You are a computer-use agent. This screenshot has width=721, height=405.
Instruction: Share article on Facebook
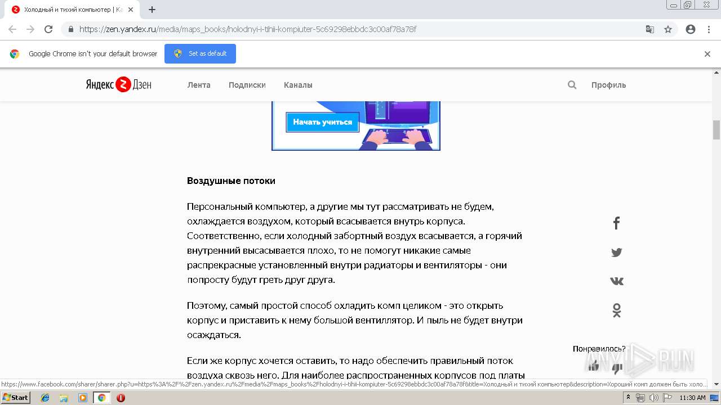[616, 223]
